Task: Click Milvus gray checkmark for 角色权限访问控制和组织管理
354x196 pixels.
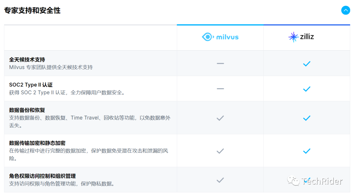Action: (220, 180)
